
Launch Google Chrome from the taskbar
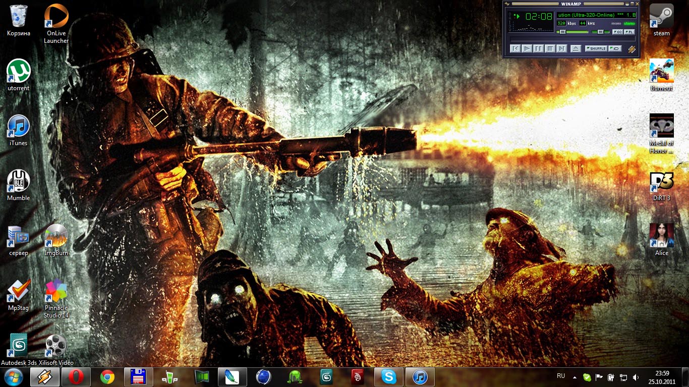(x=107, y=377)
